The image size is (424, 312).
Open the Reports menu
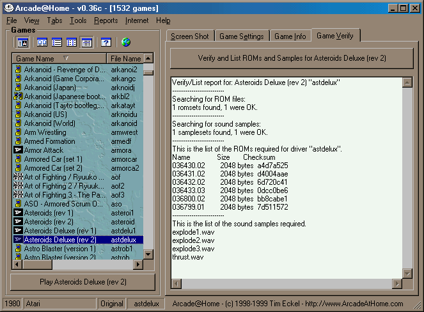tap(106, 20)
